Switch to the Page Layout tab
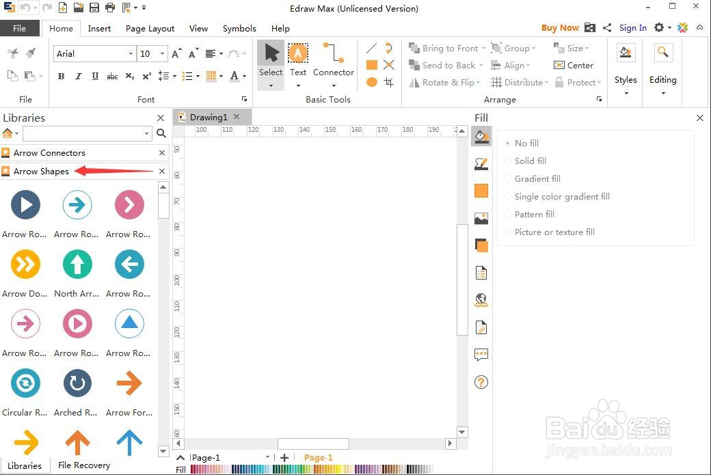711x475 pixels. click(x=150, y=29)
